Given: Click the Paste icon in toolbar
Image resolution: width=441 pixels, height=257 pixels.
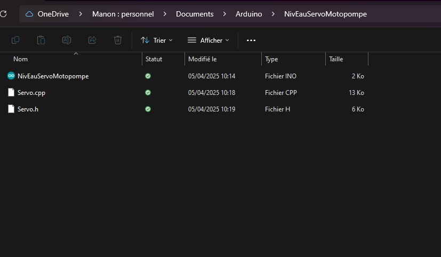Looking at the screenshot, I should pyautogui.click(x=41, y=40).
